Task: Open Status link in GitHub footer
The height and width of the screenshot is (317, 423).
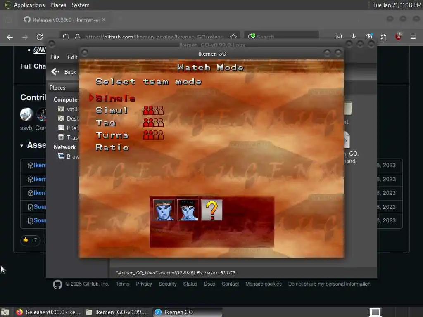Action: [190, 284]
